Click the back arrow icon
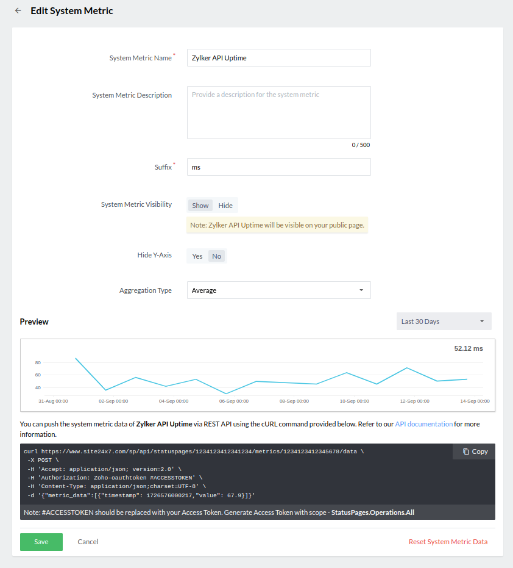Image resolution: width=513 pixels, height=568 pixels. coord(18,11)
